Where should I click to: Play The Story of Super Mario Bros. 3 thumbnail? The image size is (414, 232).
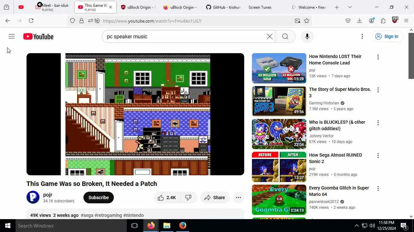[279, 101]
